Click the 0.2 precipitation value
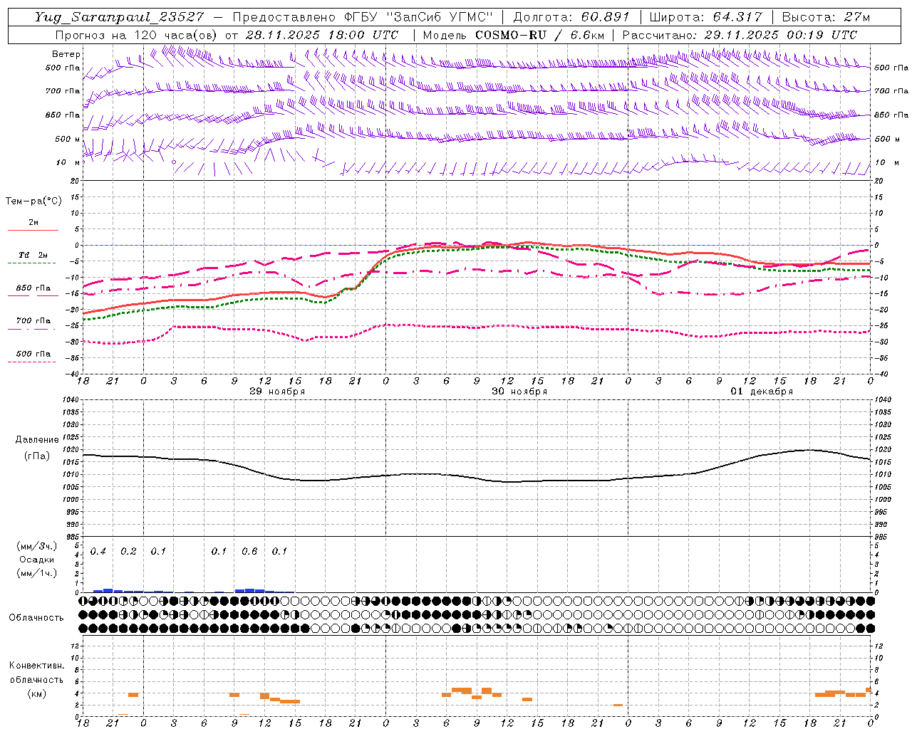Screen dimensions: 912x729 (x=128, y=552)
